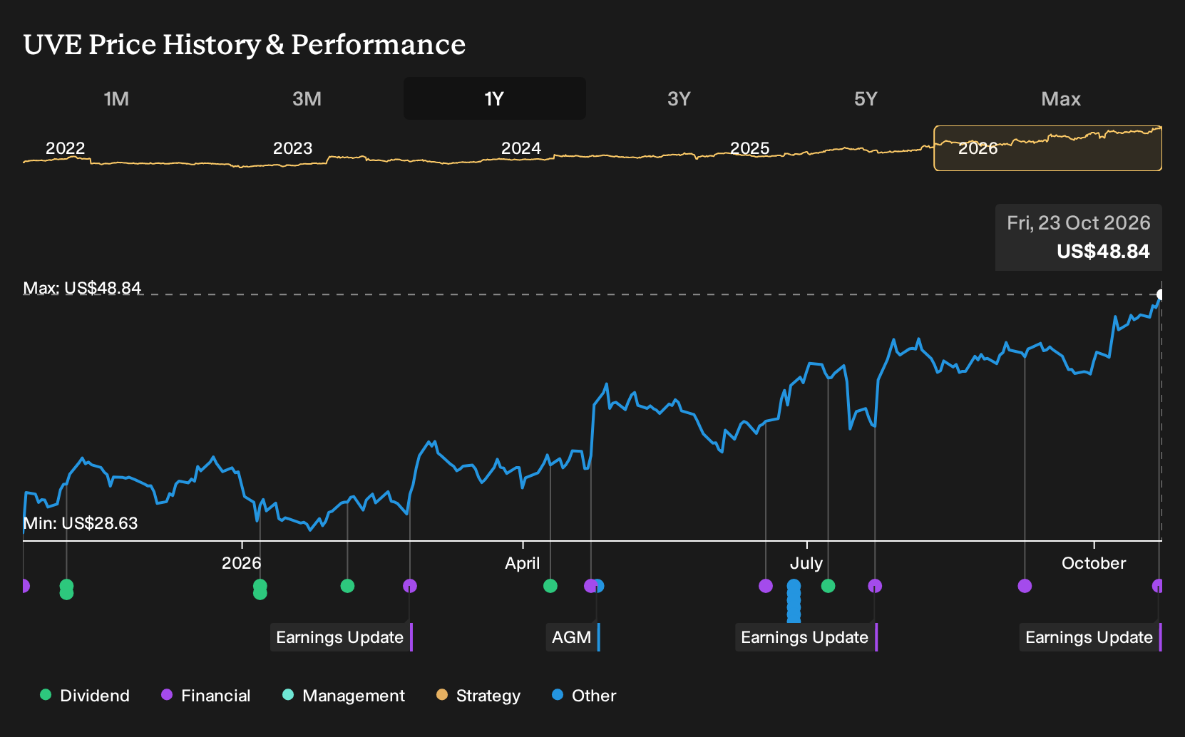The image size is (1185, 737).
Task: Toggle the Strategy legend filter
Action: pos(478,696)
